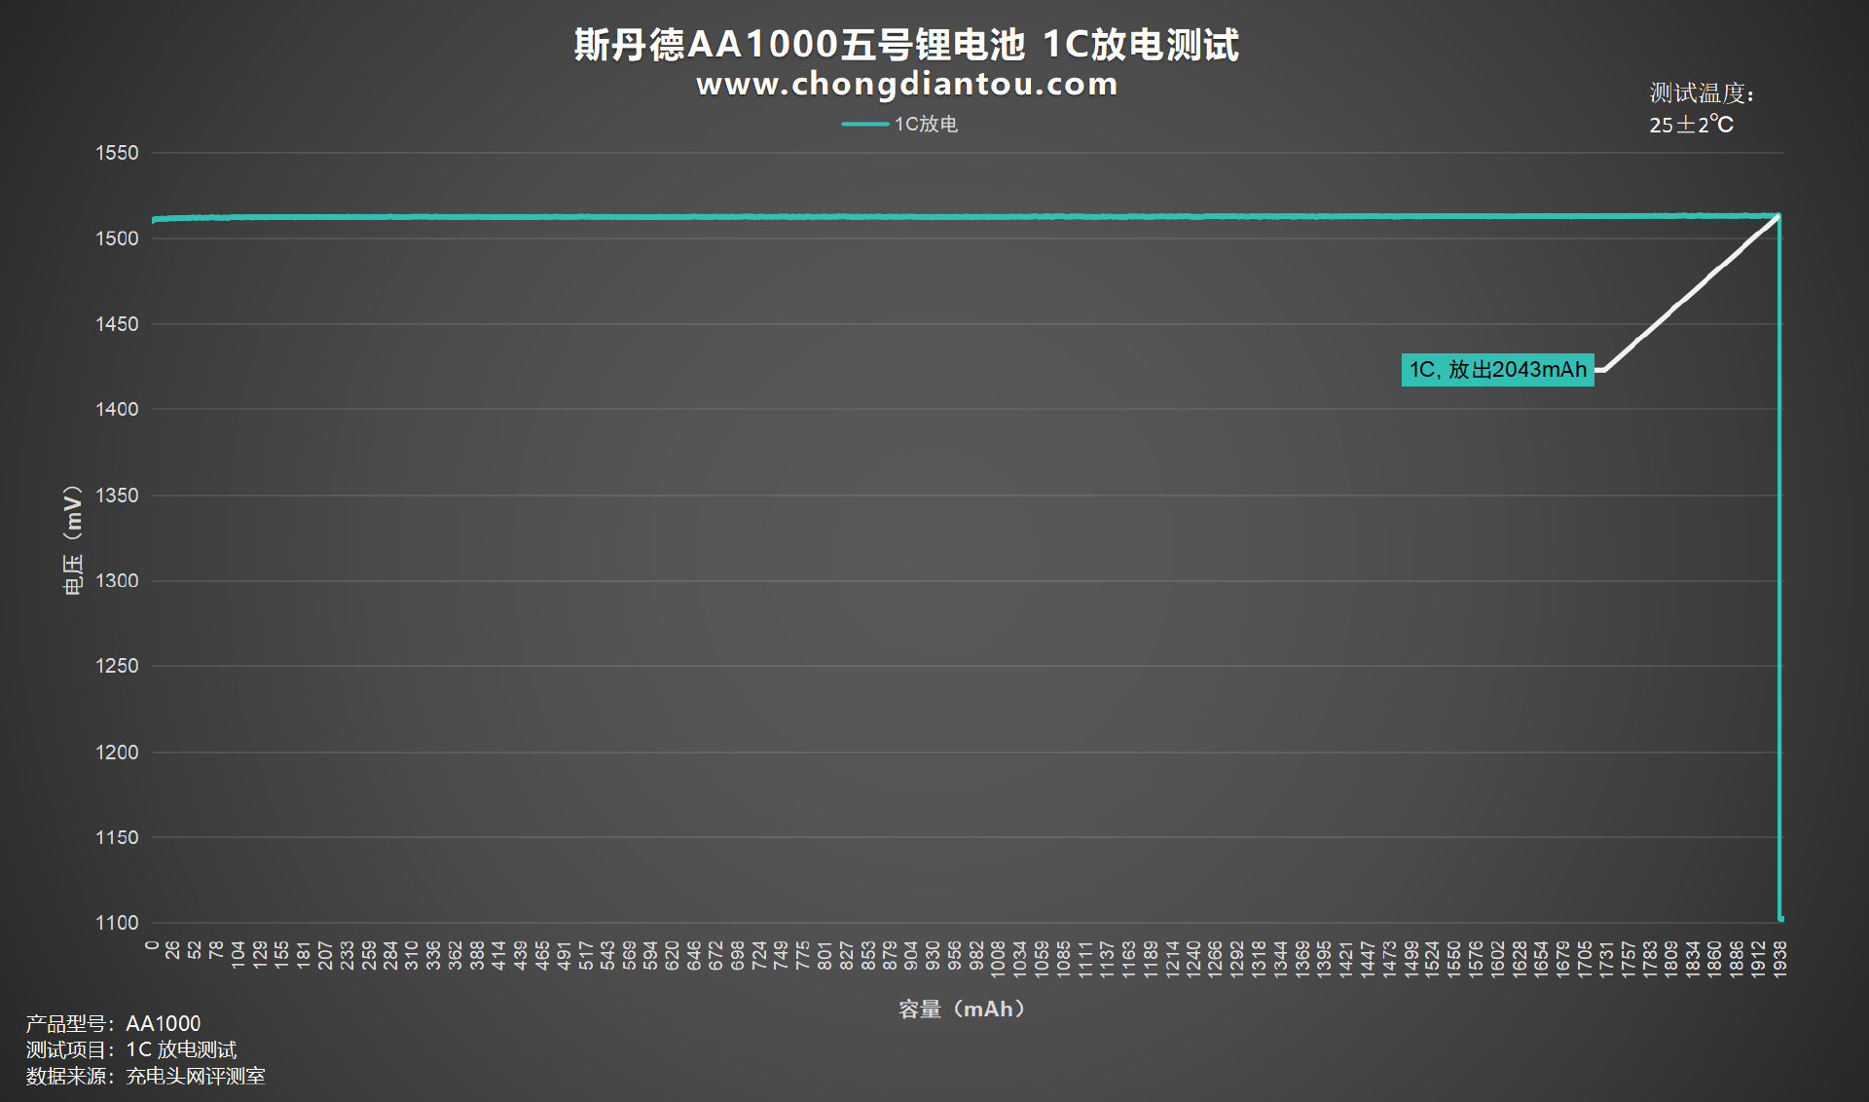Click the chart title 斯丹德AA1000五号锂电池 1C放电测试
The height and width of the screenshot is (1102, 1869).
coord(906,45)
